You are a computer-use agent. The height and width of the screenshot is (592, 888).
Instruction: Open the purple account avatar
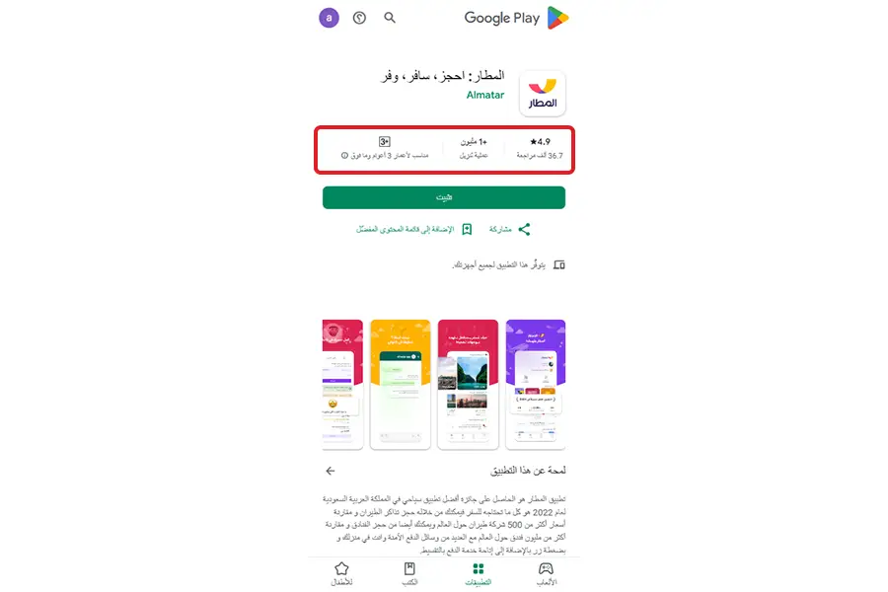(x=329, y=18)
